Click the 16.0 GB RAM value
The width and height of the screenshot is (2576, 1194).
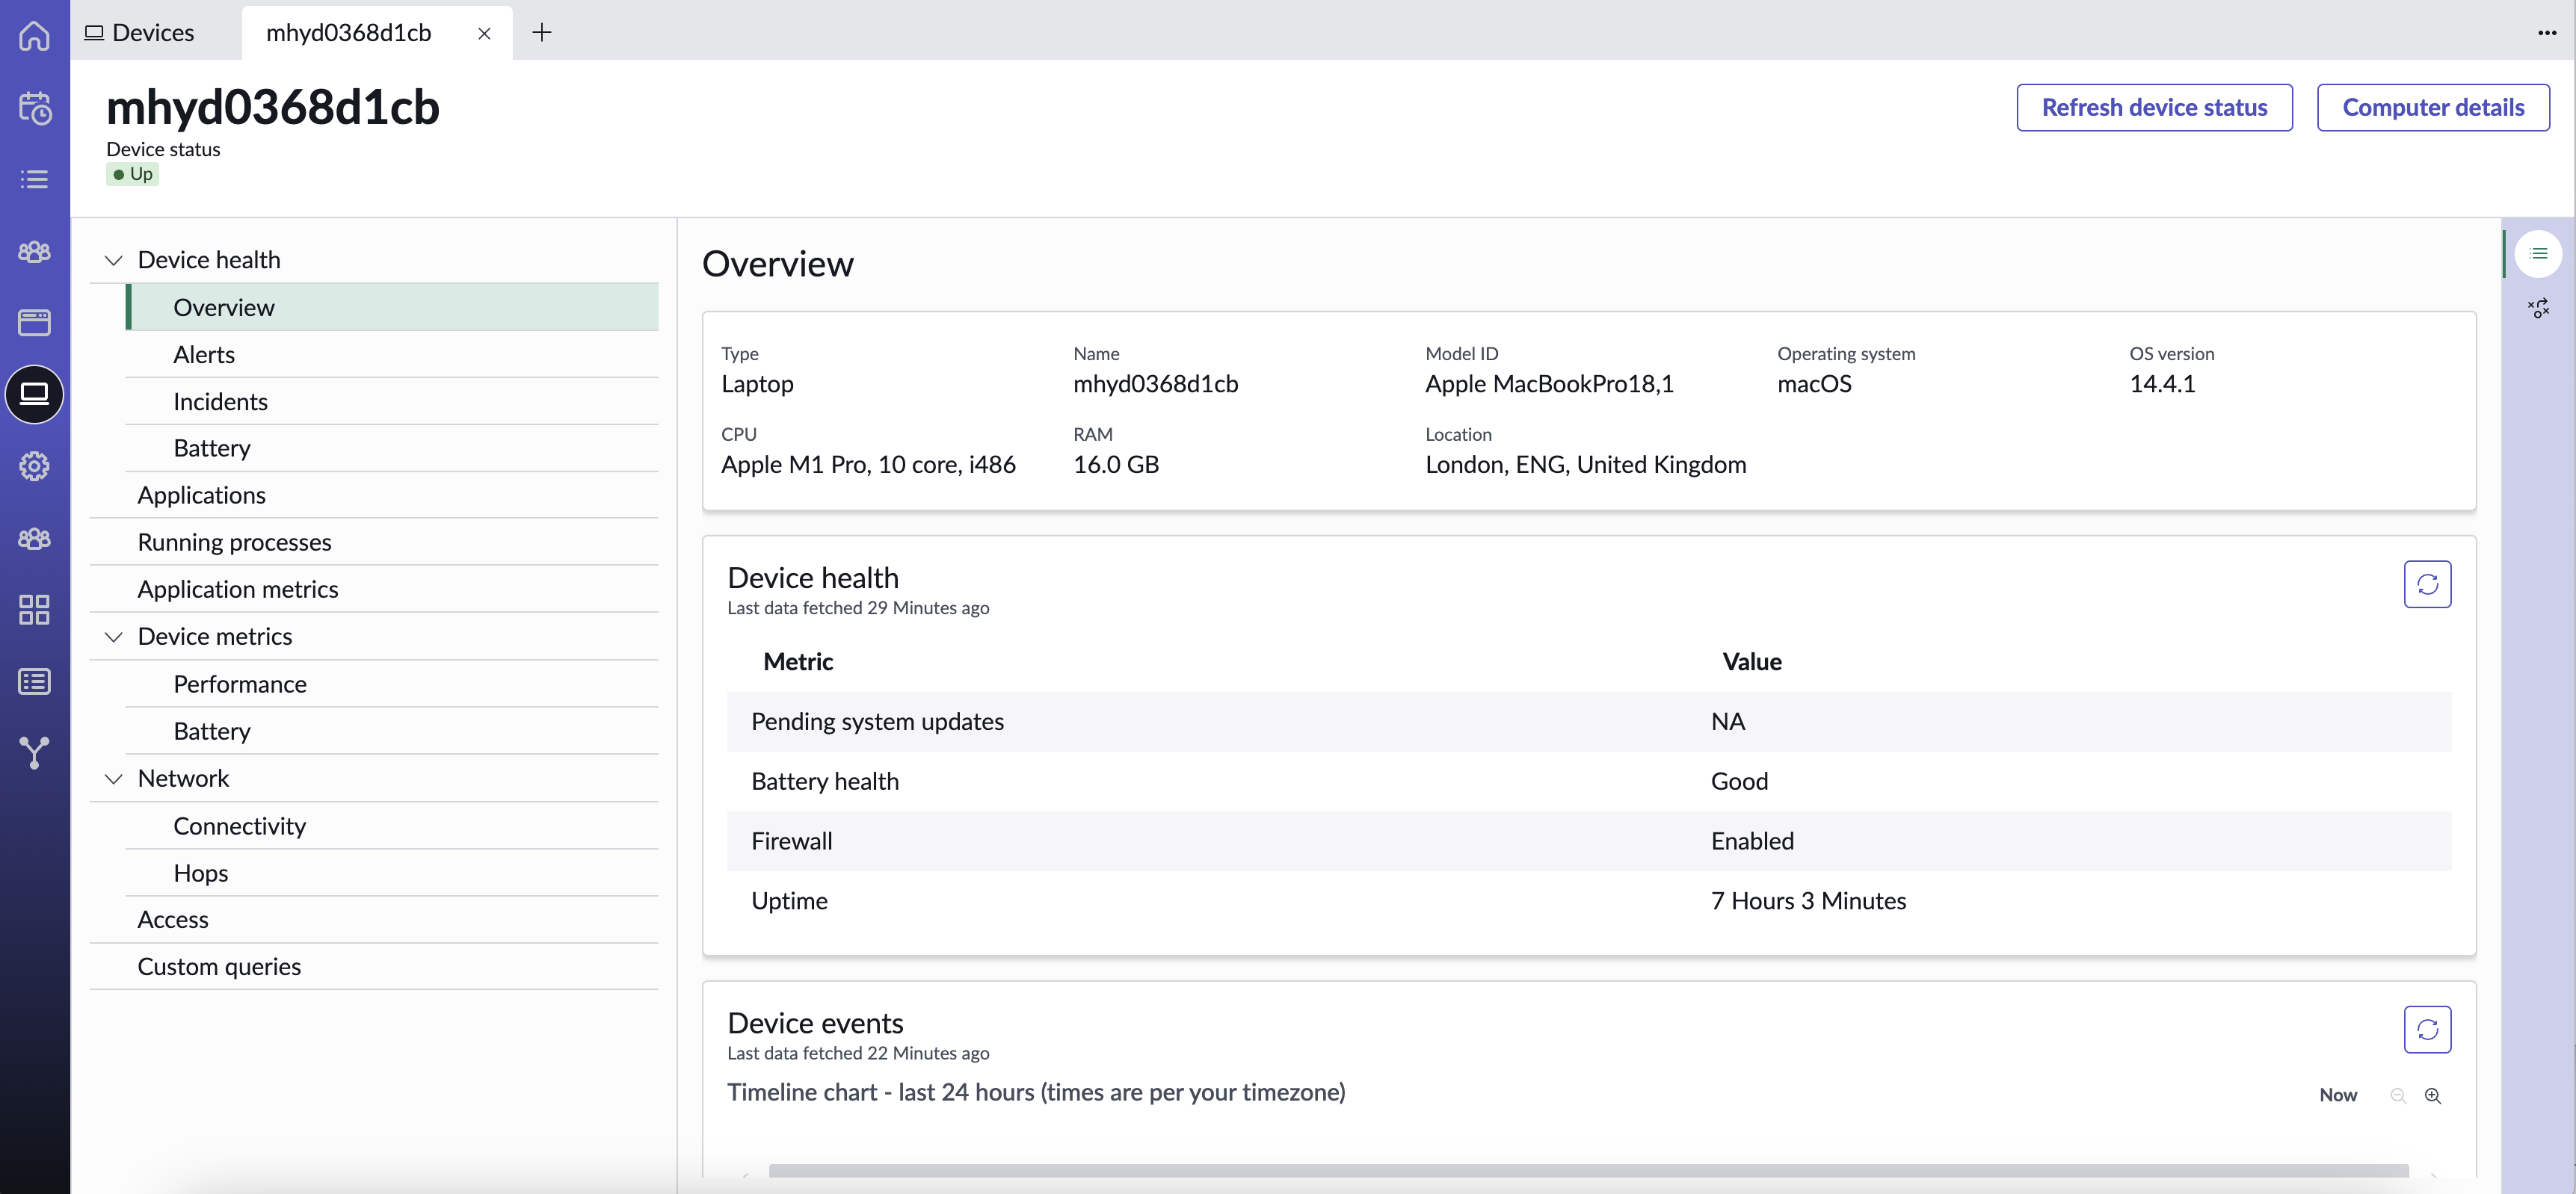(1116, 465)
